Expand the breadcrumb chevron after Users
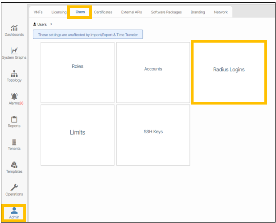 pos(51,24)
